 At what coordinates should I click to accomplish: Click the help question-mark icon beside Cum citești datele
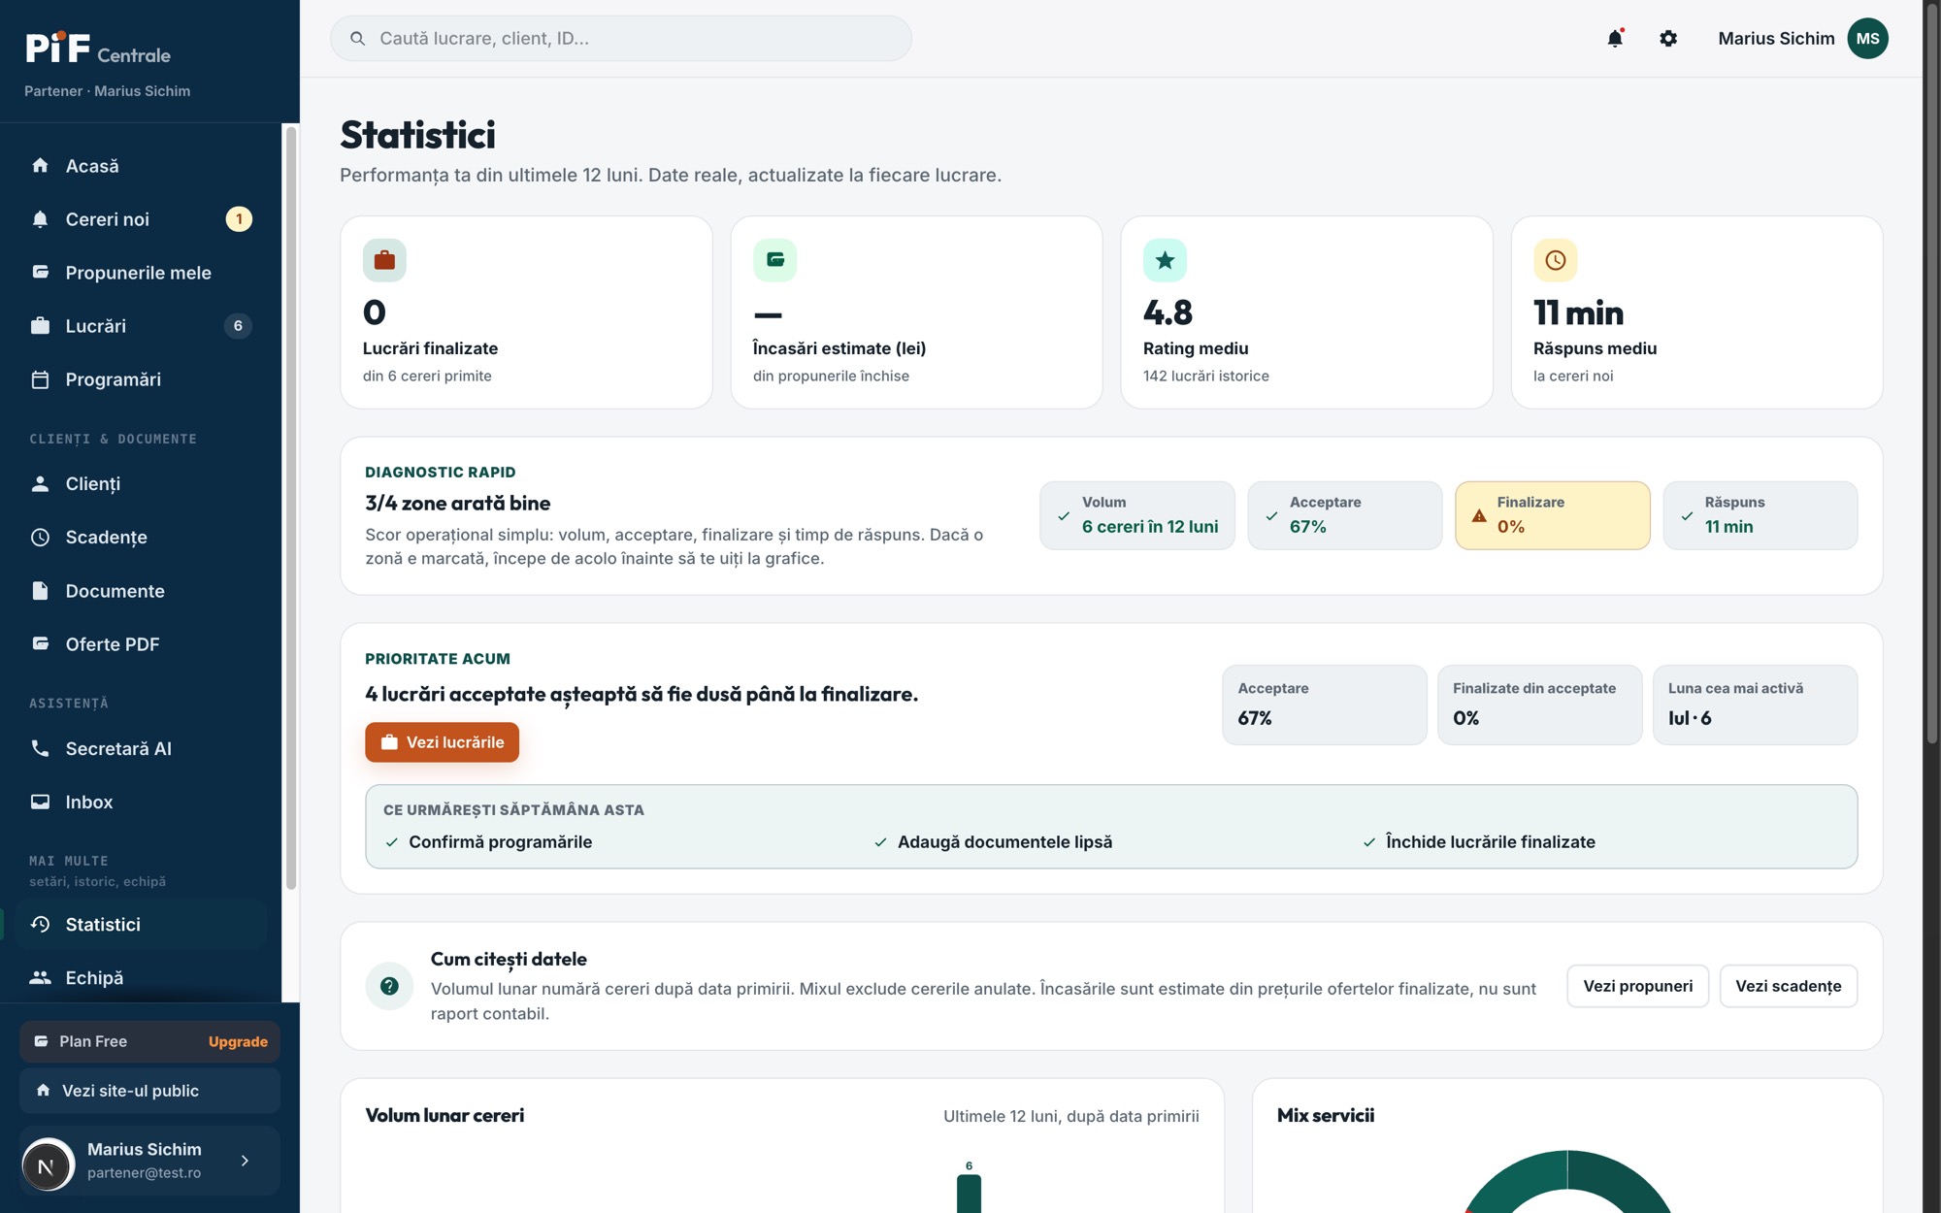389,986
